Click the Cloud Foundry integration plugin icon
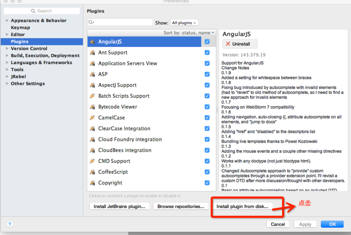The width and height of the screenshot is (351, 235). (x=93, y=139)
